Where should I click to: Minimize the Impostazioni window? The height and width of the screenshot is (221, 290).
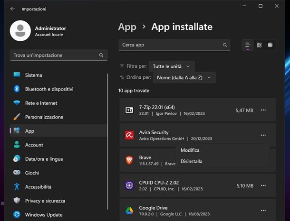point(244,6)
